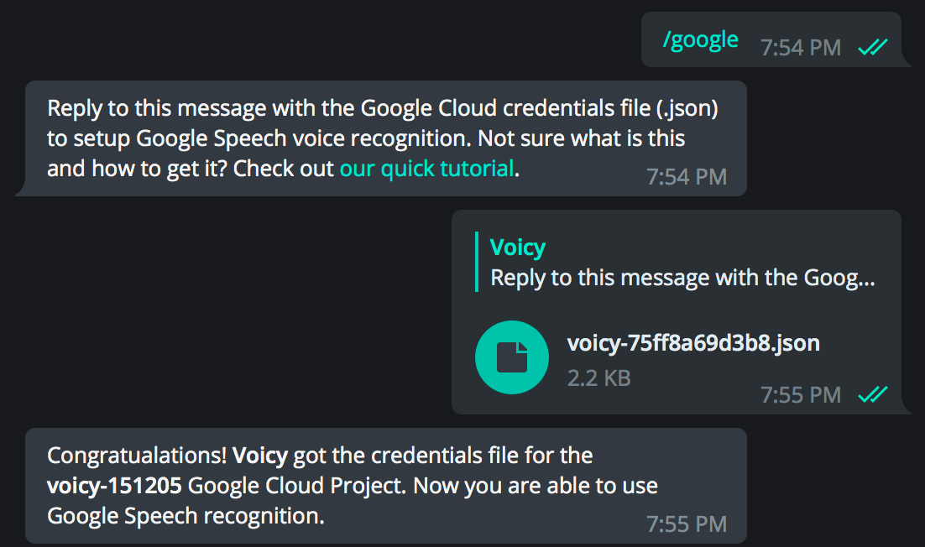
Task: Click read checkmarks on the /google message
Action: point(872,47)
